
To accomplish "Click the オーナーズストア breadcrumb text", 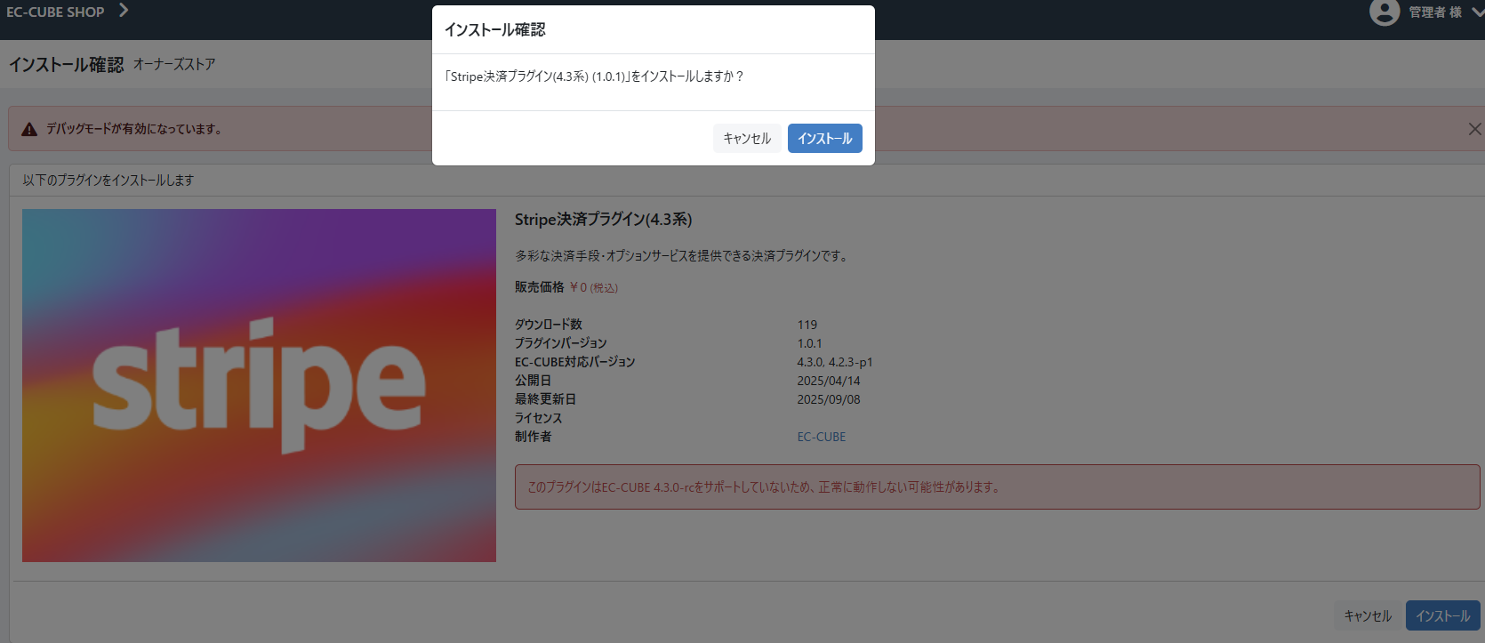I will coord(174,64).
